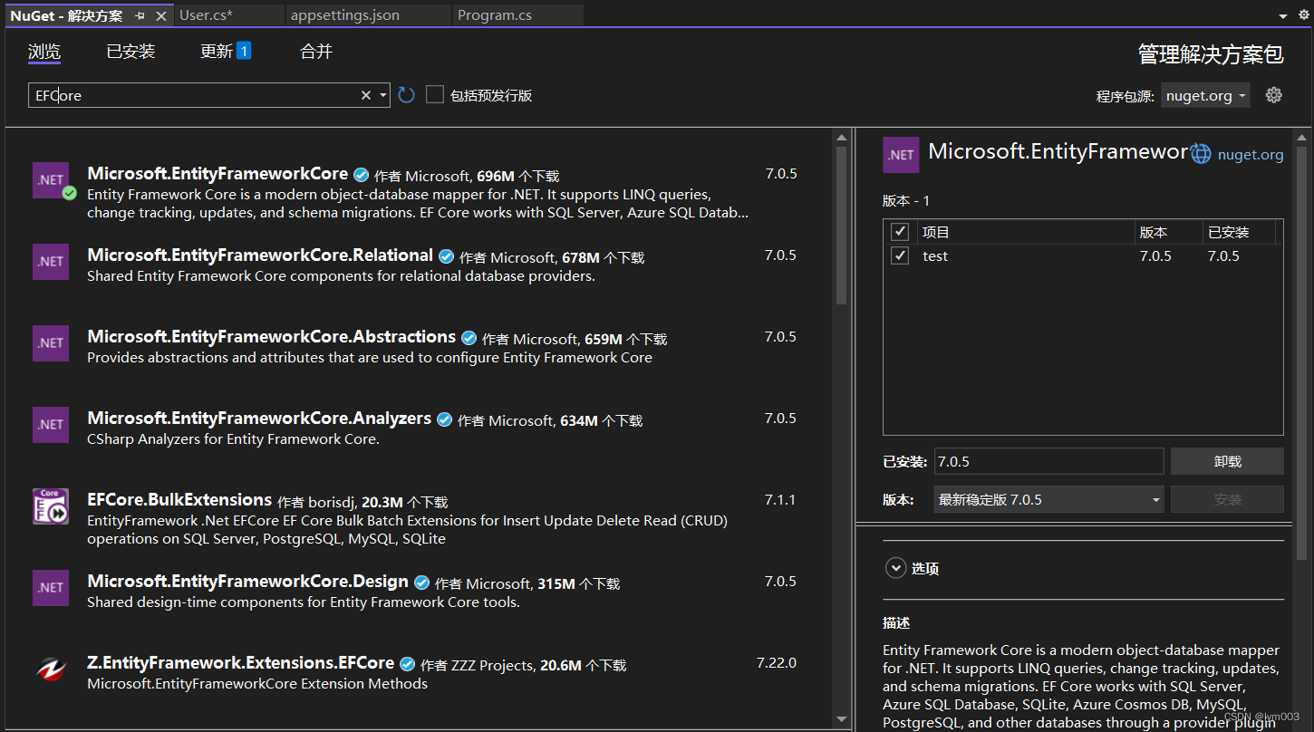
Task: Click the globe icon beside nuget.org
Action: (1201, 154)
